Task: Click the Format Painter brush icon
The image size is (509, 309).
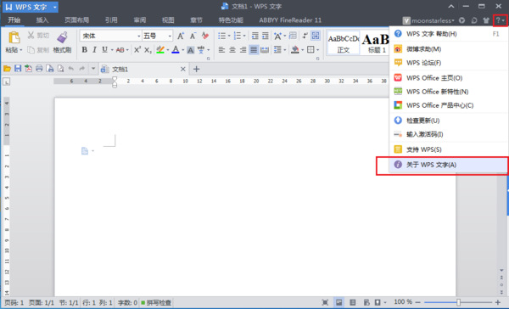Action: point(62,37)
